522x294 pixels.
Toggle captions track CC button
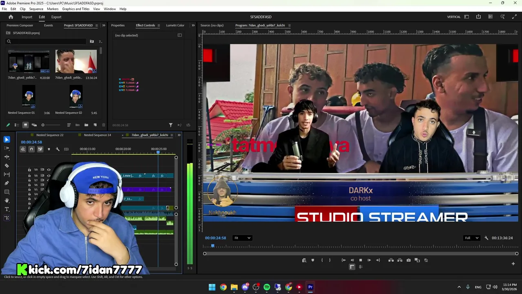(x=66, y=149)
